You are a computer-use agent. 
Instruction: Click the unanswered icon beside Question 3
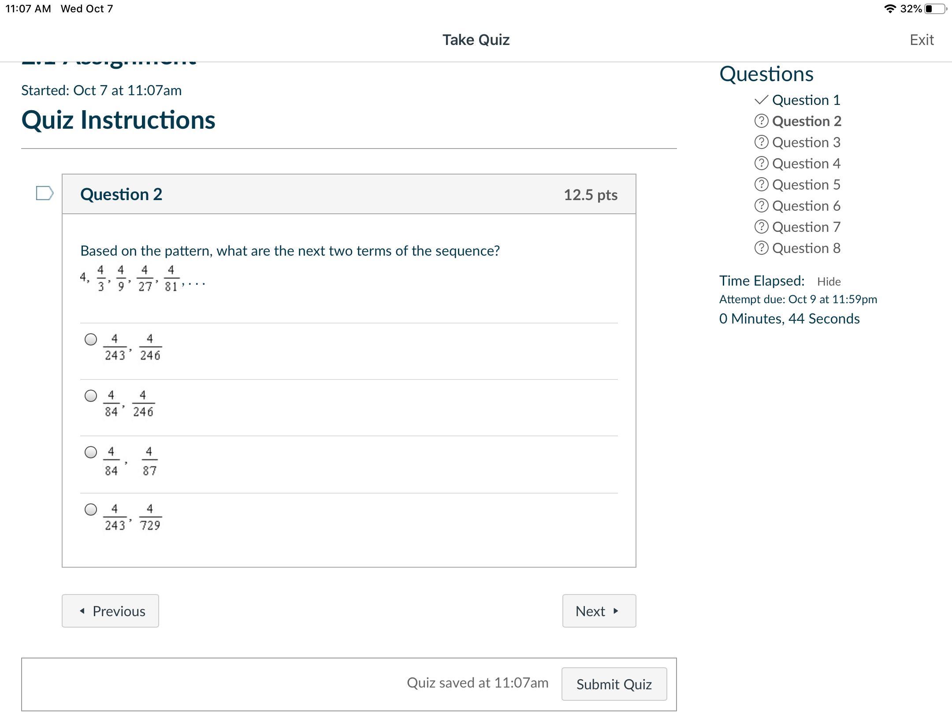(x=761, y=142)
